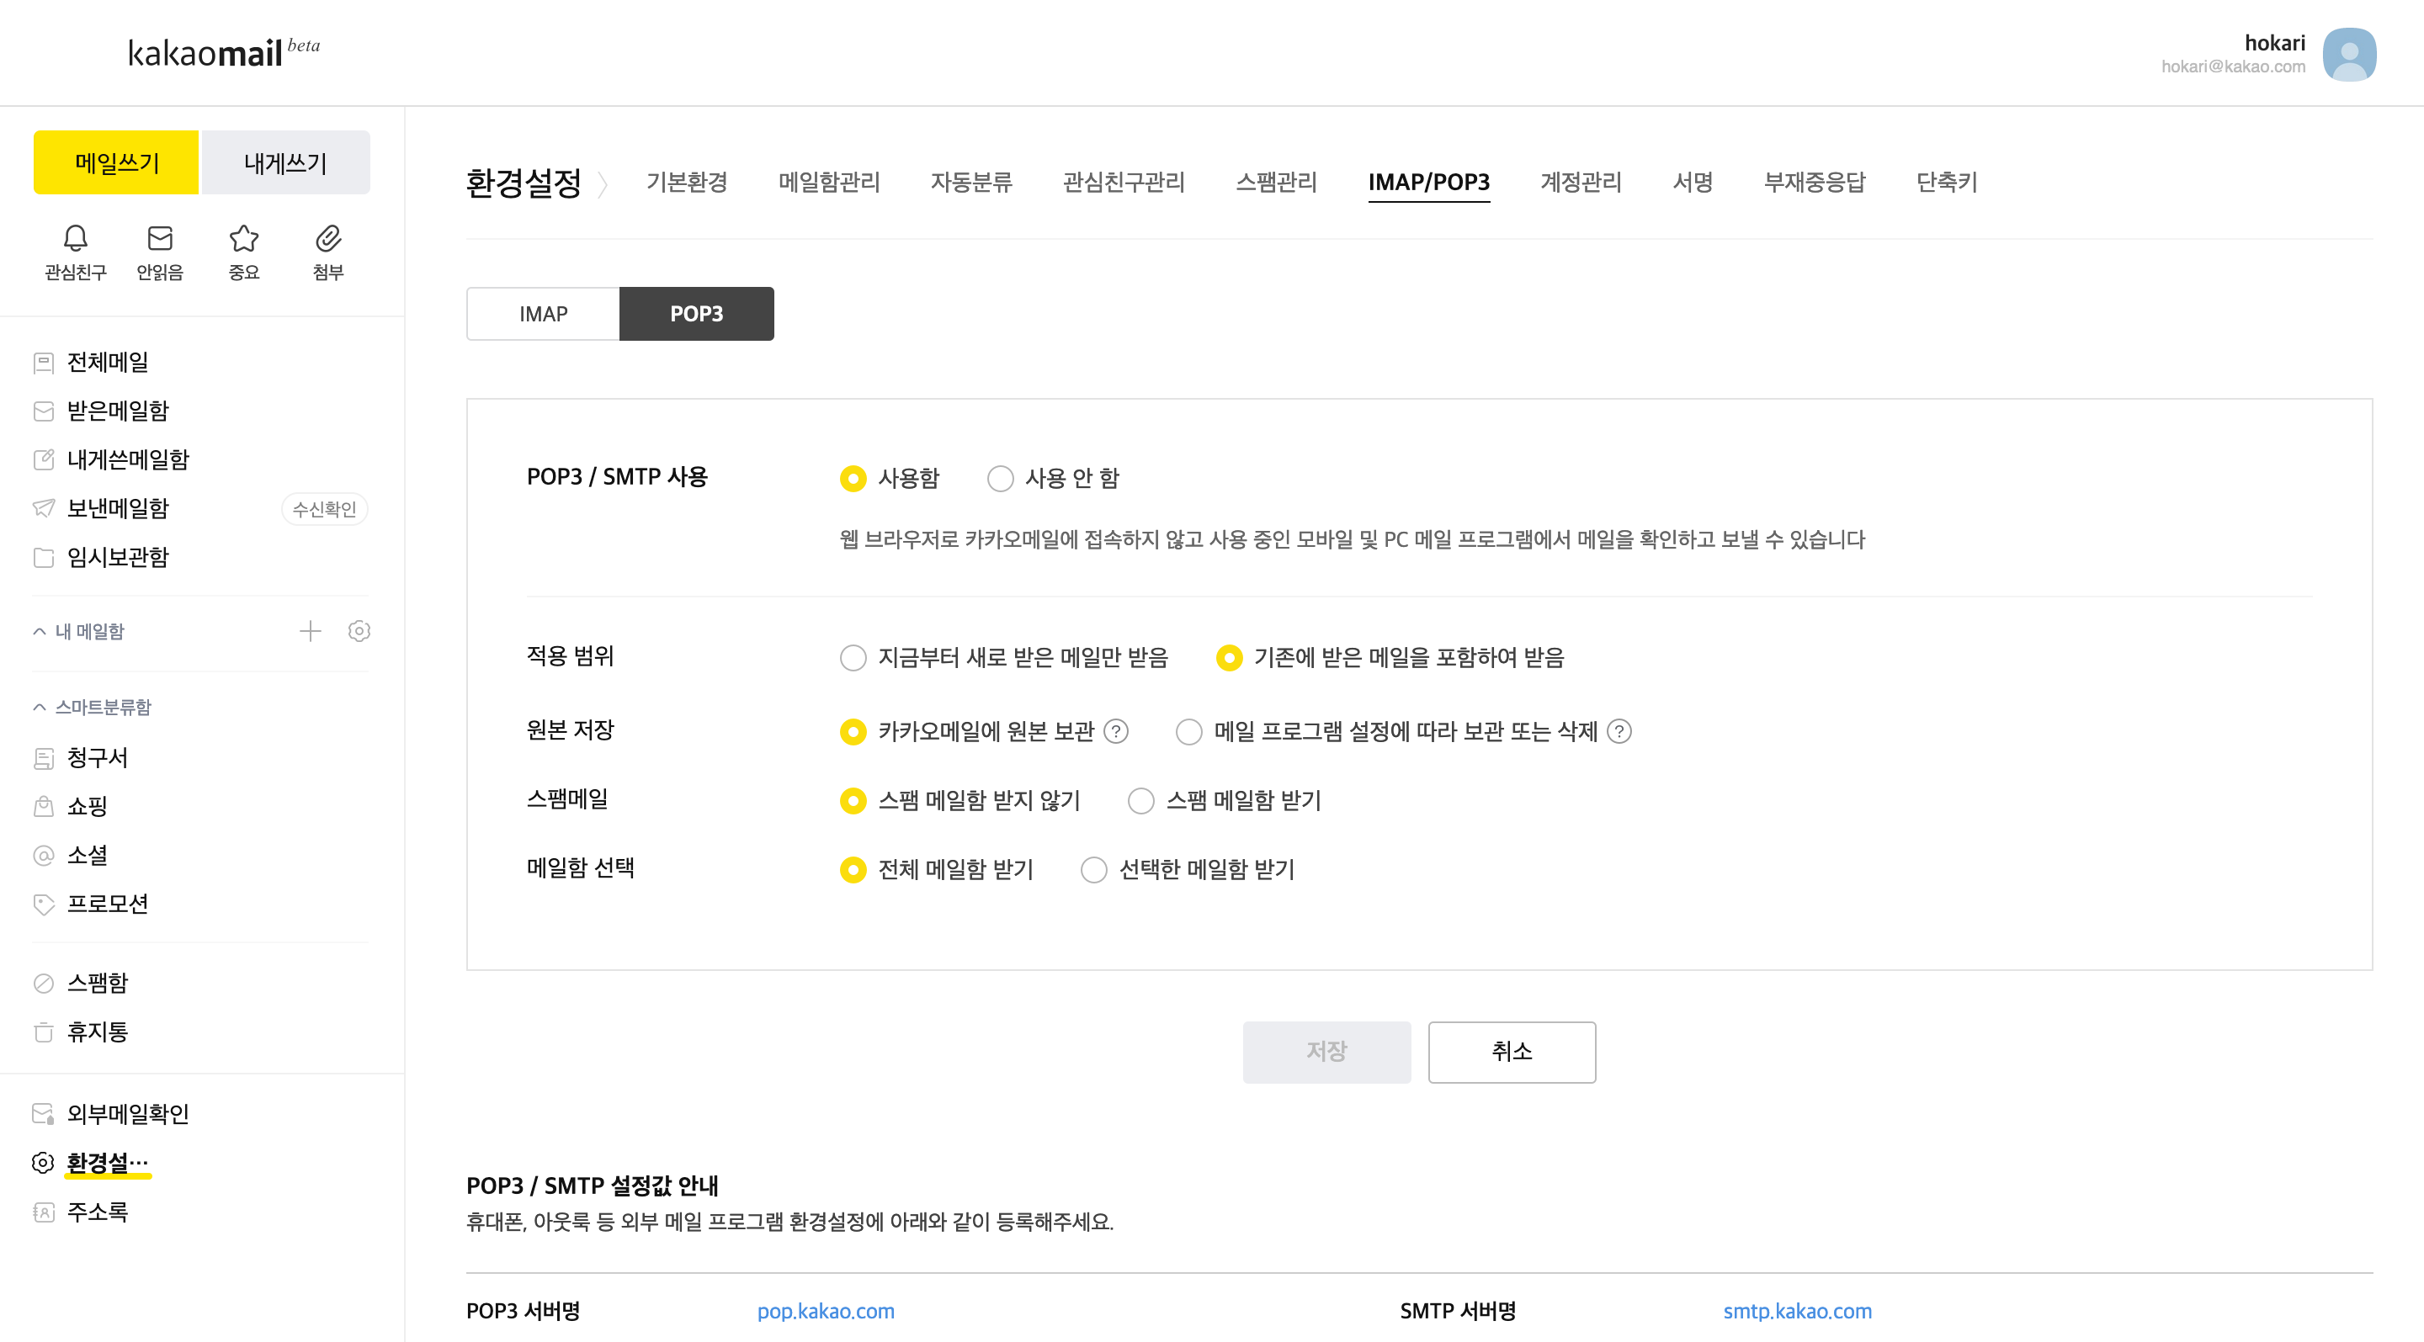Choose 스팸 메일함 받기 radio option
The height and width of the screenshot is (1342, 2424).
1140,800
